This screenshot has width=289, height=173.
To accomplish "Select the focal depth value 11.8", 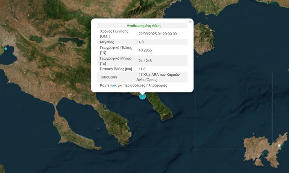I will tap(142, 69).
